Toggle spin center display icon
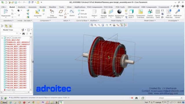Screen dimensions: 185x104 point(125,25)
